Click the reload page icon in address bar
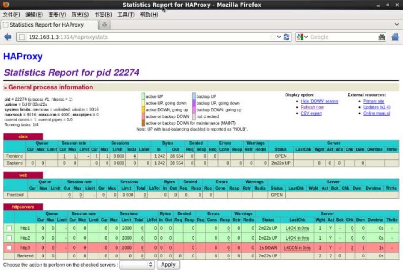 pyautogui.click(x=286, y=37)
